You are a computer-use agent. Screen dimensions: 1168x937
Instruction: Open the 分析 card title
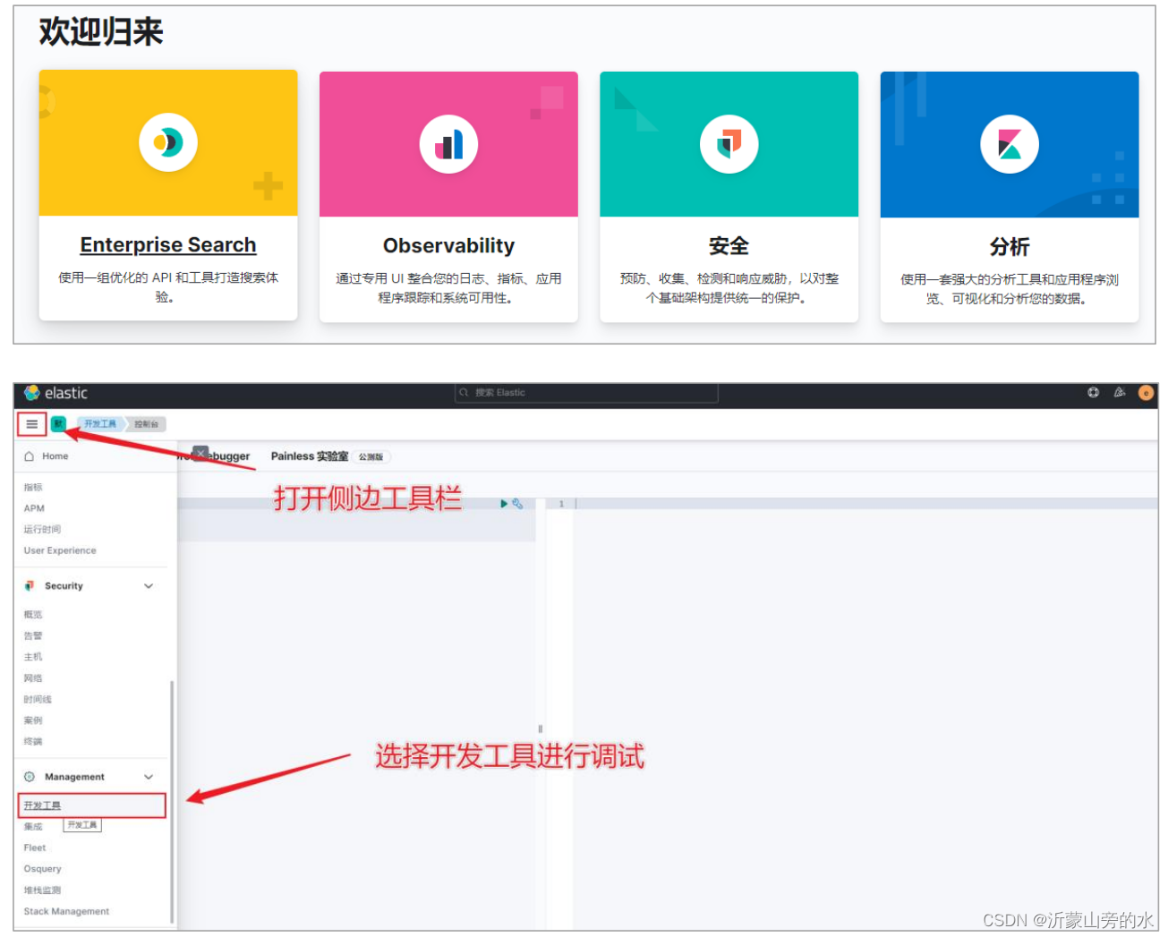tap(1010, 246)
